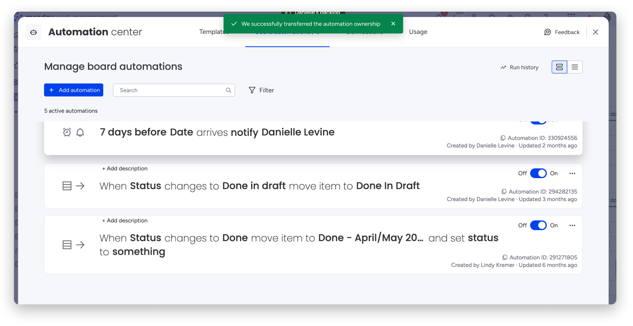Image resolution: width=633 pixels, height=326 pixels.
Task: Focus the automation Search field
Action: (x=174, y=90)
